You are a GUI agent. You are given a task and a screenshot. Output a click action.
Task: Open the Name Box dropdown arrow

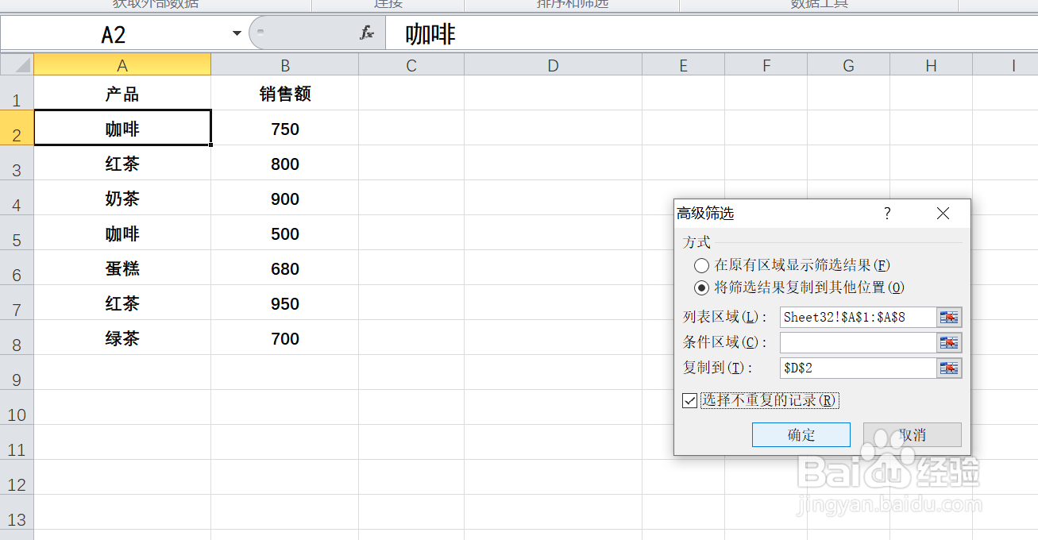point(236,33)
